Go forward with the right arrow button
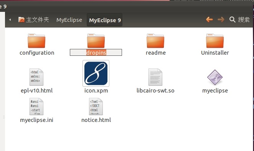The image size is (254, 151). pyautogui.click(x=221, y=19)
